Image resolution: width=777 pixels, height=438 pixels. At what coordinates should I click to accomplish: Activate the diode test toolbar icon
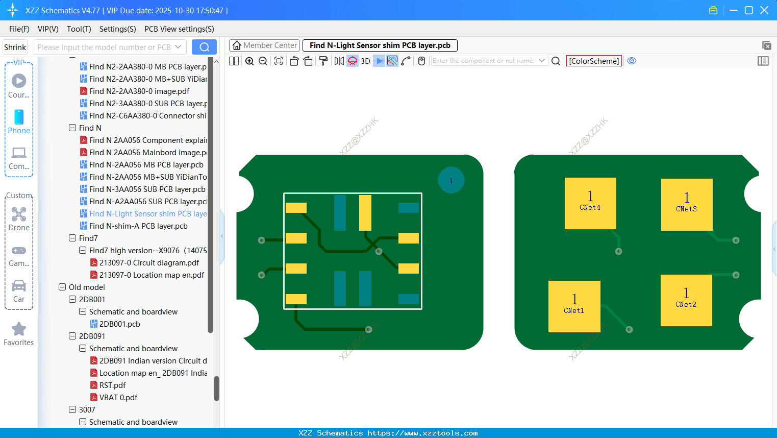click(x=380, y=61)
